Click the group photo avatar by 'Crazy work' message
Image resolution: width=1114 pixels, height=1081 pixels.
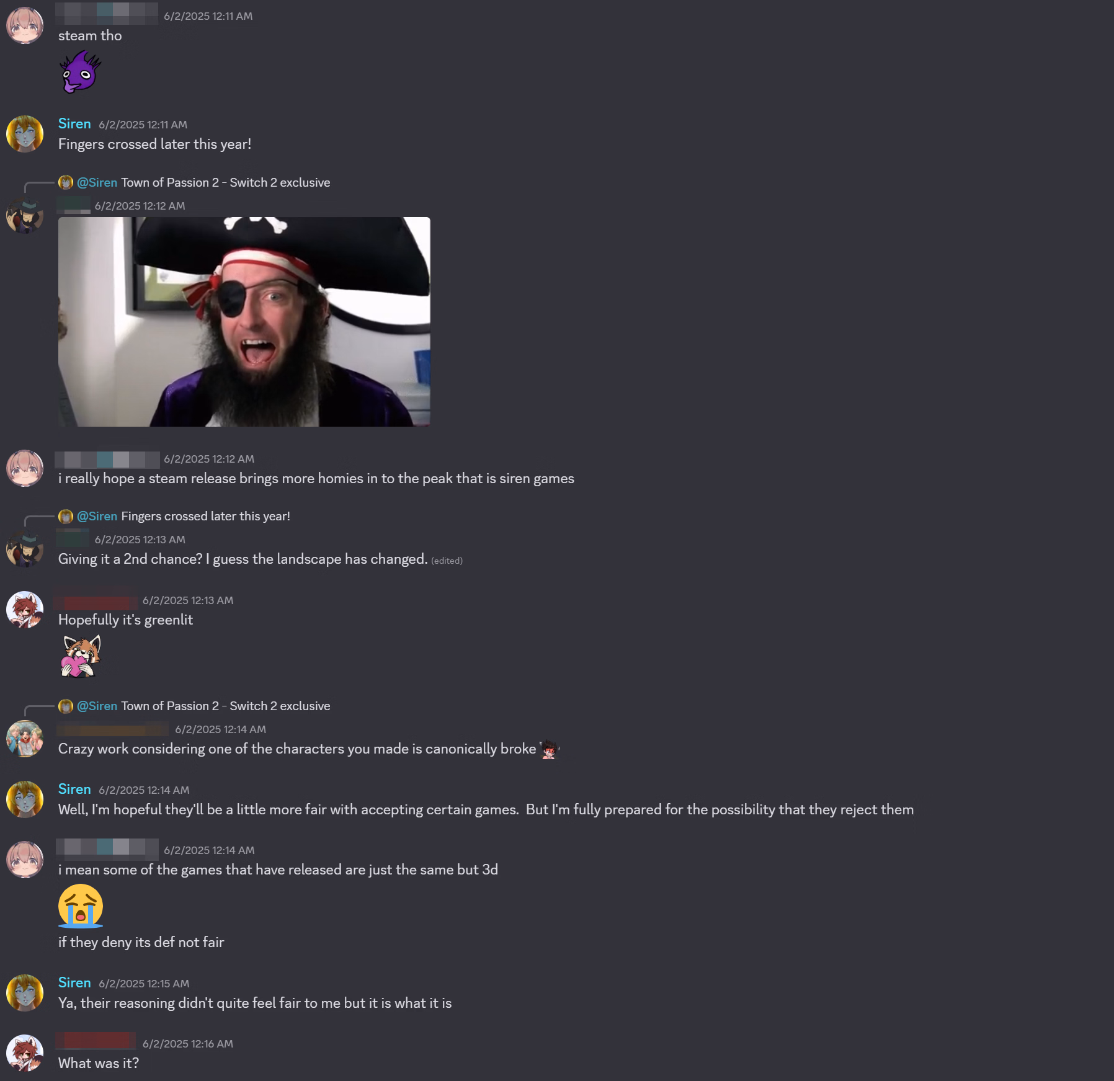(25, 739)
